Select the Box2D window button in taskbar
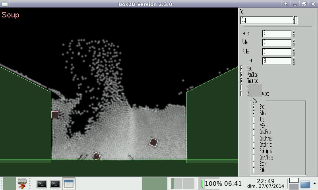 pos(69,184)
